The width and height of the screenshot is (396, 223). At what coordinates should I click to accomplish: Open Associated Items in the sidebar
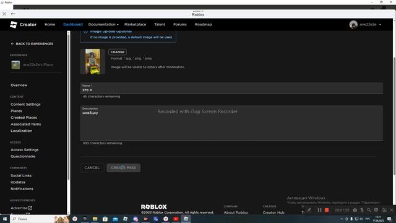point(26,124)
